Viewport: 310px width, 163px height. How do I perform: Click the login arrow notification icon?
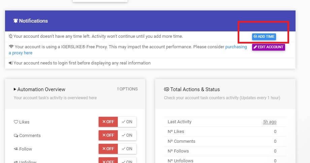click(x=11, y=63)
